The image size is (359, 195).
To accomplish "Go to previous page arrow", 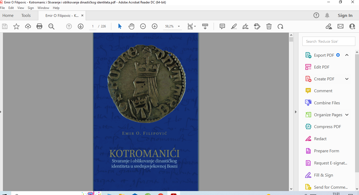I will coord(69,26).
